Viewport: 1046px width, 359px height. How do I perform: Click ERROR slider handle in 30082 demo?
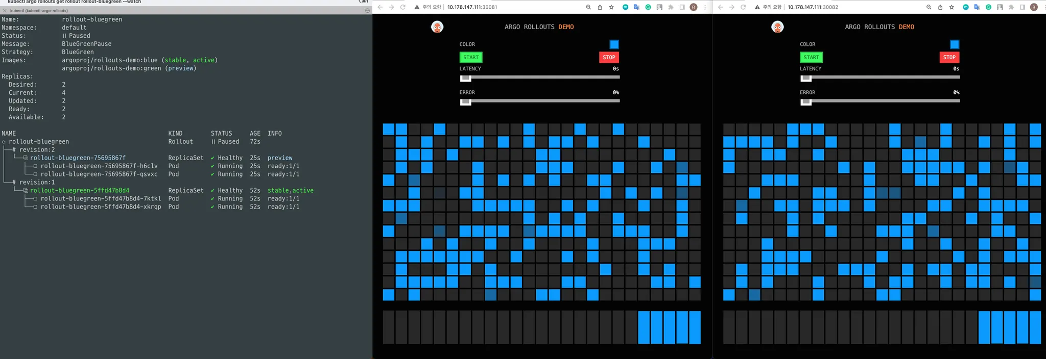[x=806, y=102]
